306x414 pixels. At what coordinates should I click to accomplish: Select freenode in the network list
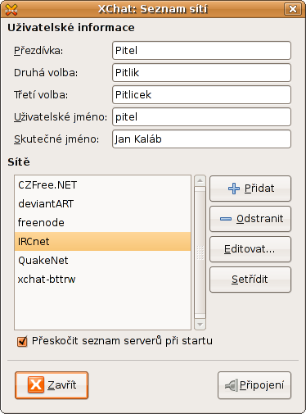[102, 222]
